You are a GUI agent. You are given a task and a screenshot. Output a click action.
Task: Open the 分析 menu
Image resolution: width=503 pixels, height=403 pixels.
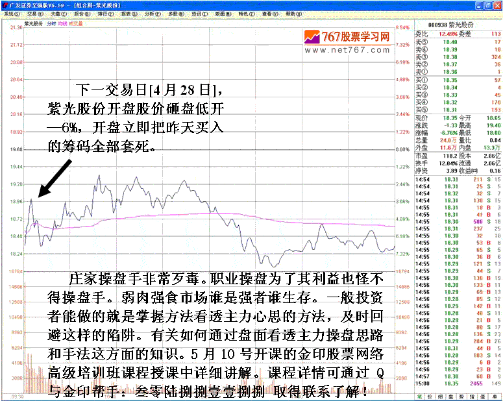point(151,13)
